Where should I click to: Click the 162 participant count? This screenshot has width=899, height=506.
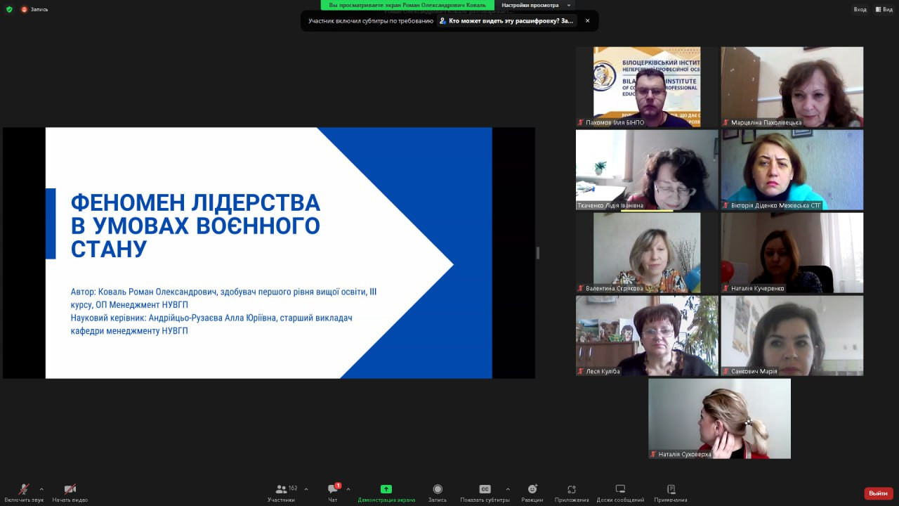[293, 488]
